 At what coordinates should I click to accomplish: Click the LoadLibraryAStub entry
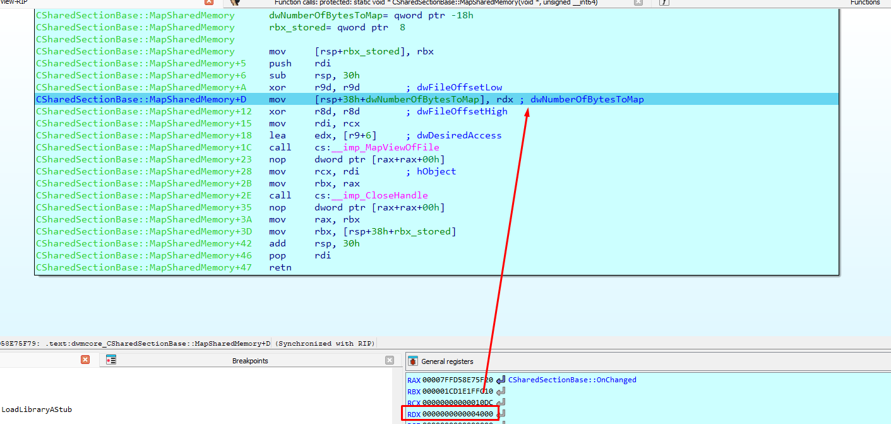pos(37,409)
